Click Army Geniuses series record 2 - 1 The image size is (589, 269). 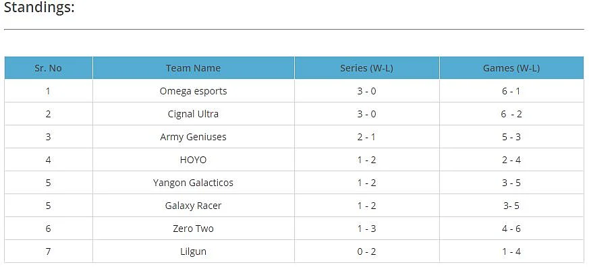coord(366,137)
